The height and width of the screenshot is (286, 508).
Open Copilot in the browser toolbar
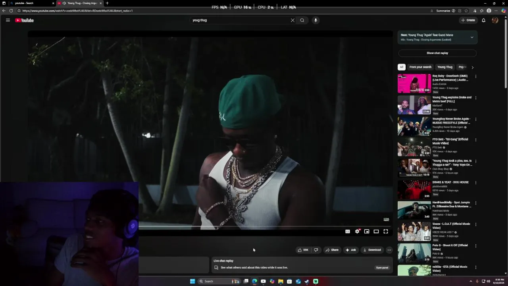coord(503,11)
